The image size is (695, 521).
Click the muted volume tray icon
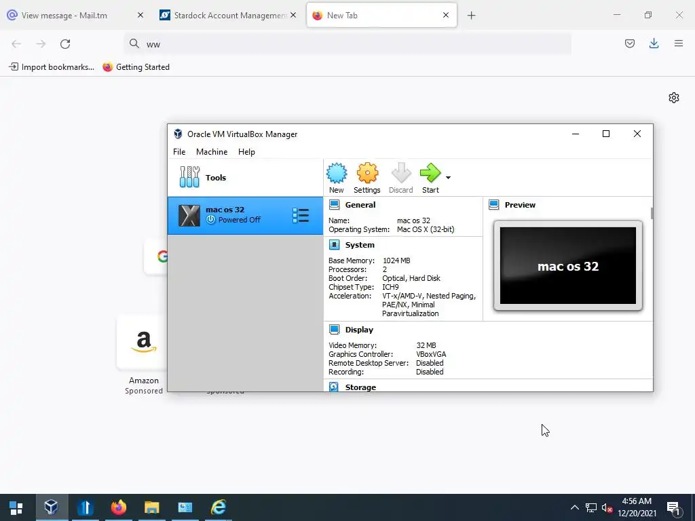tap(607, 507)
